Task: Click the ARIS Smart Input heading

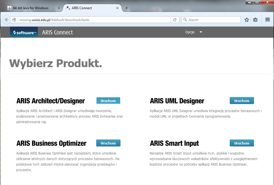Action: tap(174, 143)
